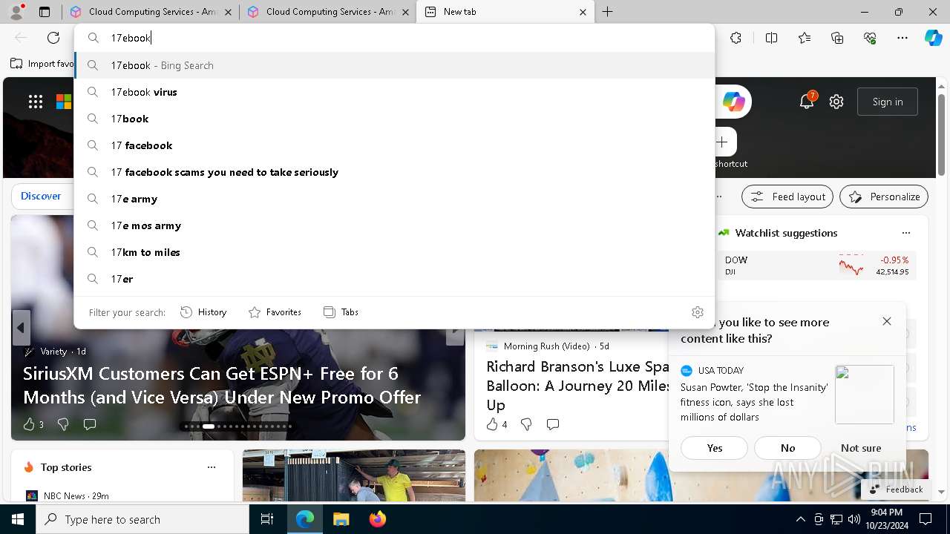The image size is (950, 534).
Task: Show hidden system tray icons
Action: 800,519
